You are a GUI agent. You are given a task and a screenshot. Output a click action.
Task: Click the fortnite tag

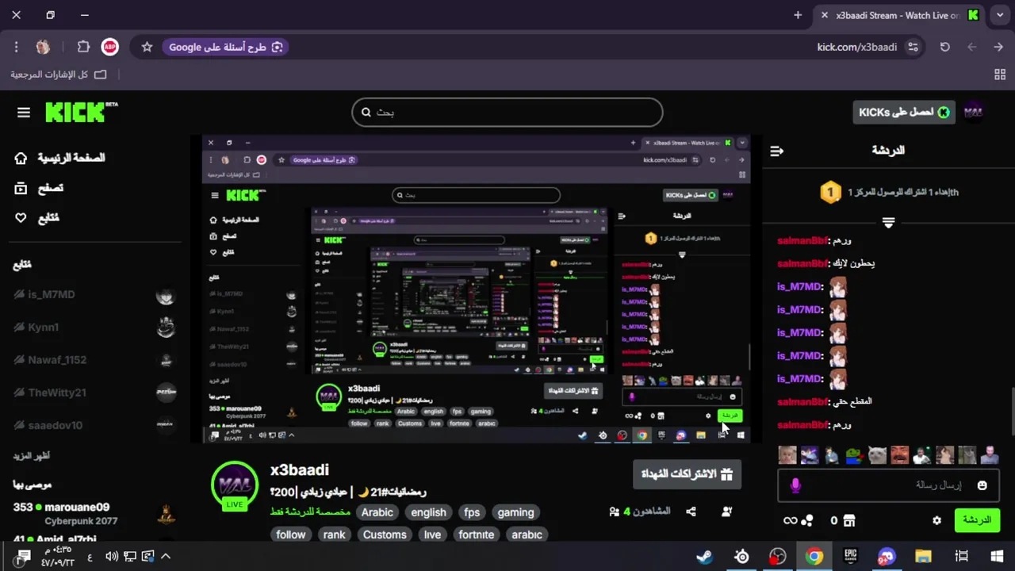tap(476, 535)
